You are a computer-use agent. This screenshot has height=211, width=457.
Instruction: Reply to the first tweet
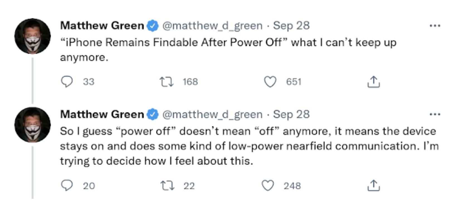click(x=67, y=82)
